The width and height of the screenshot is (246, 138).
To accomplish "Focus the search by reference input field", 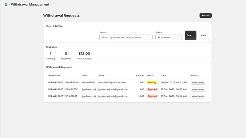I will [x=126, y=37].
